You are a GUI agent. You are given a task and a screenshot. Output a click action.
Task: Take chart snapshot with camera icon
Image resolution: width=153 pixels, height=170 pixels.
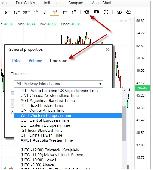click(x=96, y=12)
